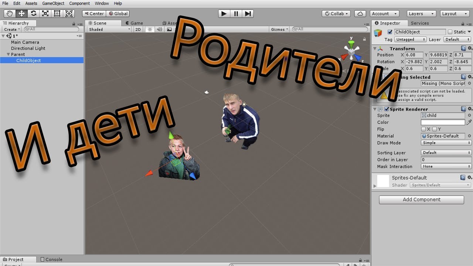This screenshot has height=266, width=473.
Task: Select the combined Transform tool
Action: point(69,14)
